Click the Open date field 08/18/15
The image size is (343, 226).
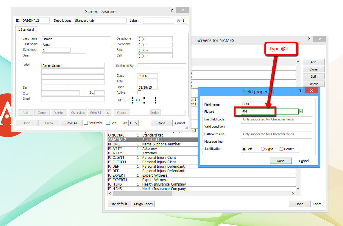[x=147, y=87]
